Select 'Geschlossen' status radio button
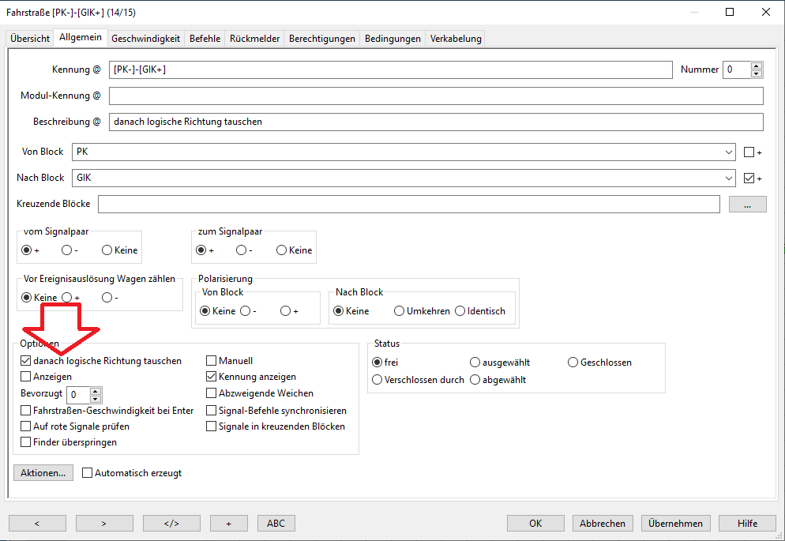The height and width of the screenshot is (541, 785). pyautogui.click(x=573, y=363)
